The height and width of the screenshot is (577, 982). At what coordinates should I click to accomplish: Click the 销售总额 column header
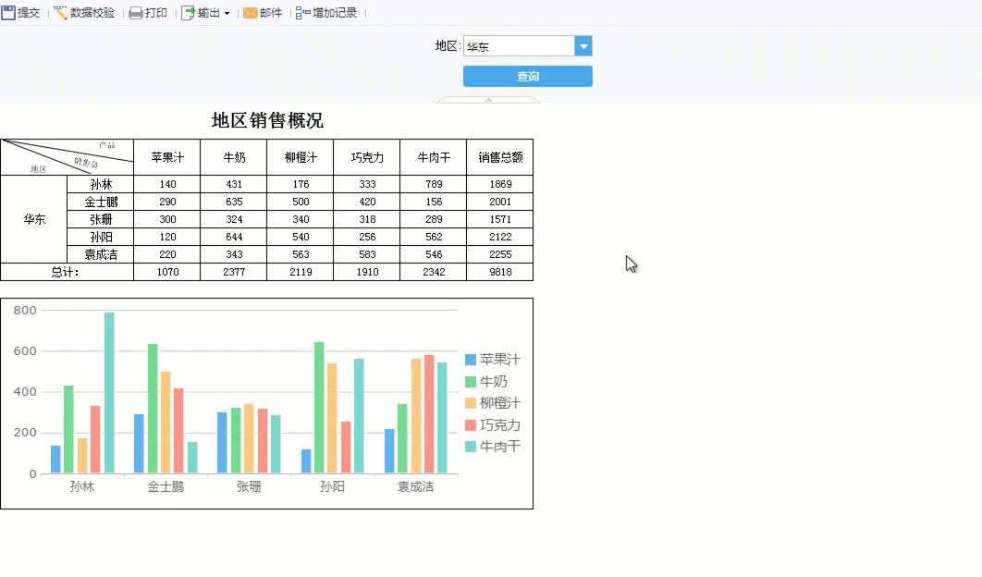499,157
